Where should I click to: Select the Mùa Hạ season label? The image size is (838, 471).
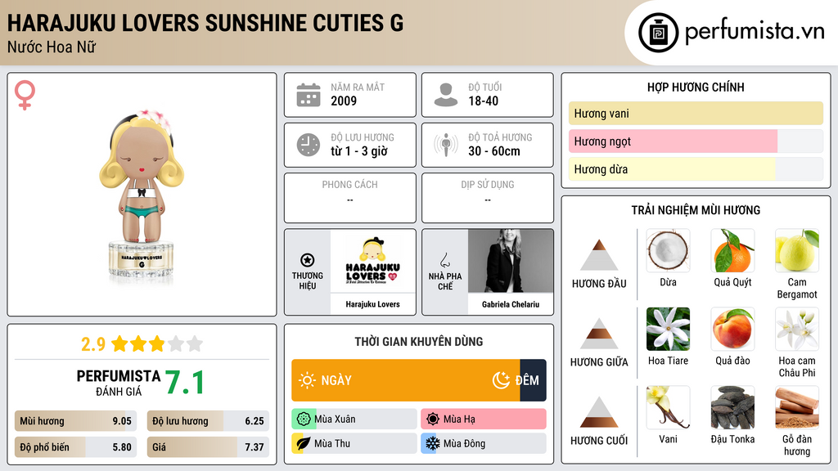click(x=459, y=419)
